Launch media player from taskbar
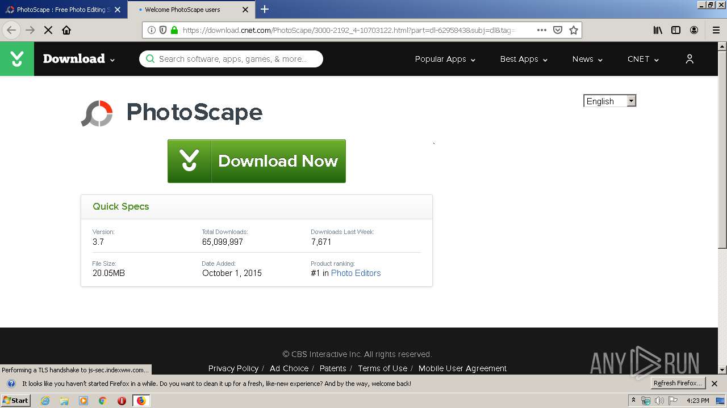This screenshot has height=408, width=727. tap(83, 401)
